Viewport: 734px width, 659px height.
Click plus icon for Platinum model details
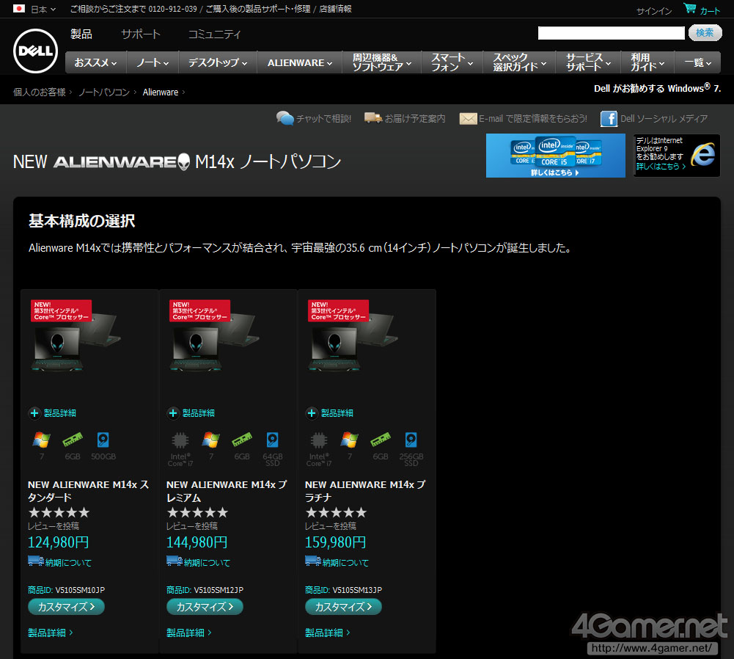tap(312, 413)
